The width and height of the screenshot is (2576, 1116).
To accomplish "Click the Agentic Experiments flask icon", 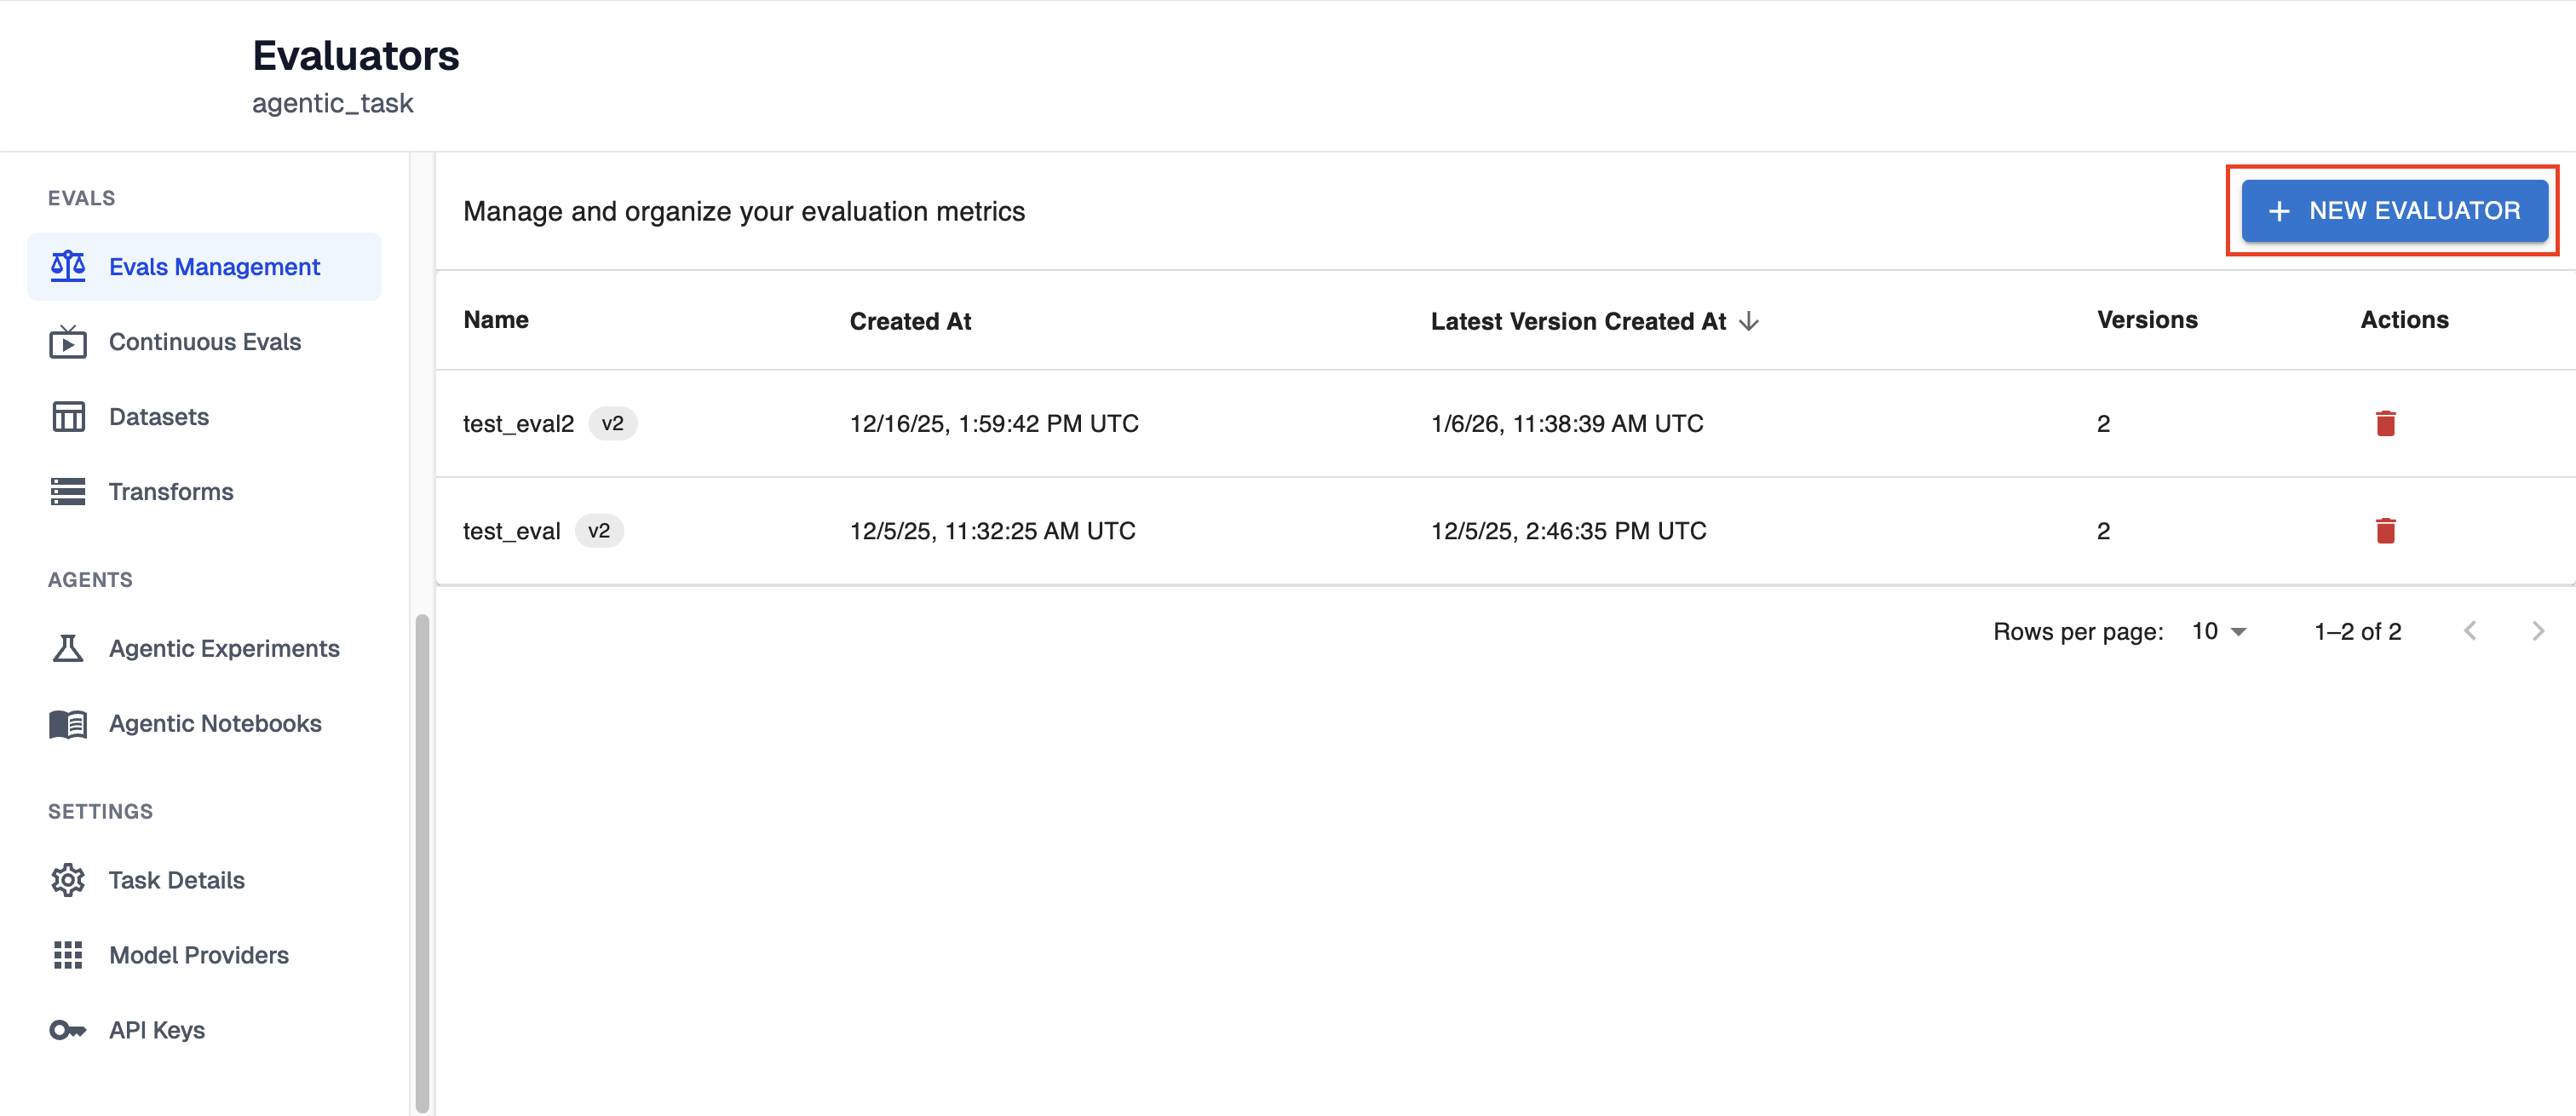I will [68, 648].
